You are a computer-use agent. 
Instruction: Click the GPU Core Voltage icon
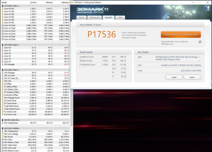point(2,134)
